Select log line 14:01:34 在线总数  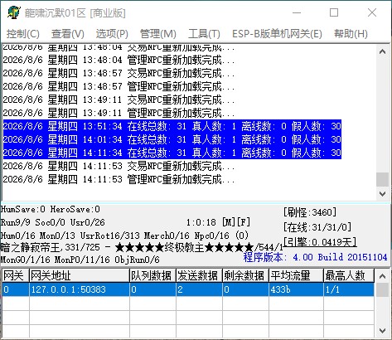pyautogui.click(x=172, y=139)
